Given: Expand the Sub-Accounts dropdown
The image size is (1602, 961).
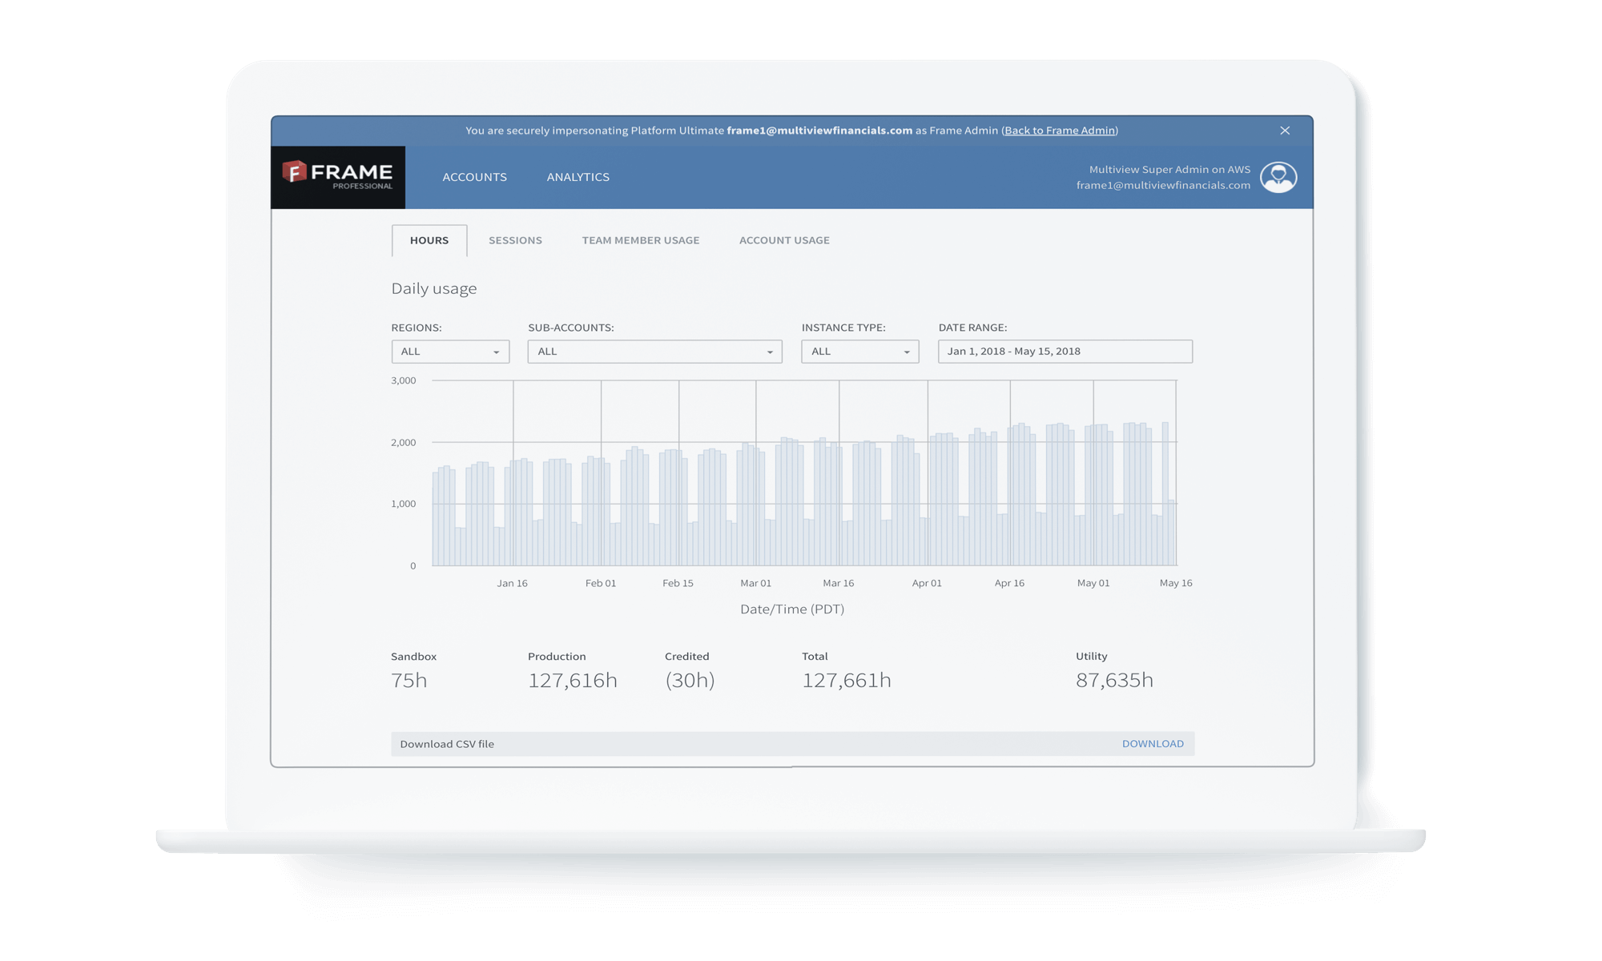Looking at the screenshot, I should coord(654,352).
